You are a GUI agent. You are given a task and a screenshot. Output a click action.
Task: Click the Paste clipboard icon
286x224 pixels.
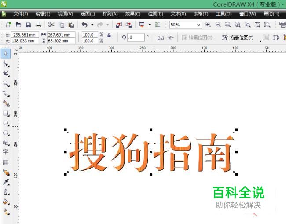71,25
